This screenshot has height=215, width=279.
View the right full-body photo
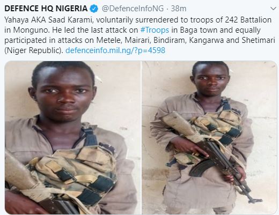tap(209, 138)
